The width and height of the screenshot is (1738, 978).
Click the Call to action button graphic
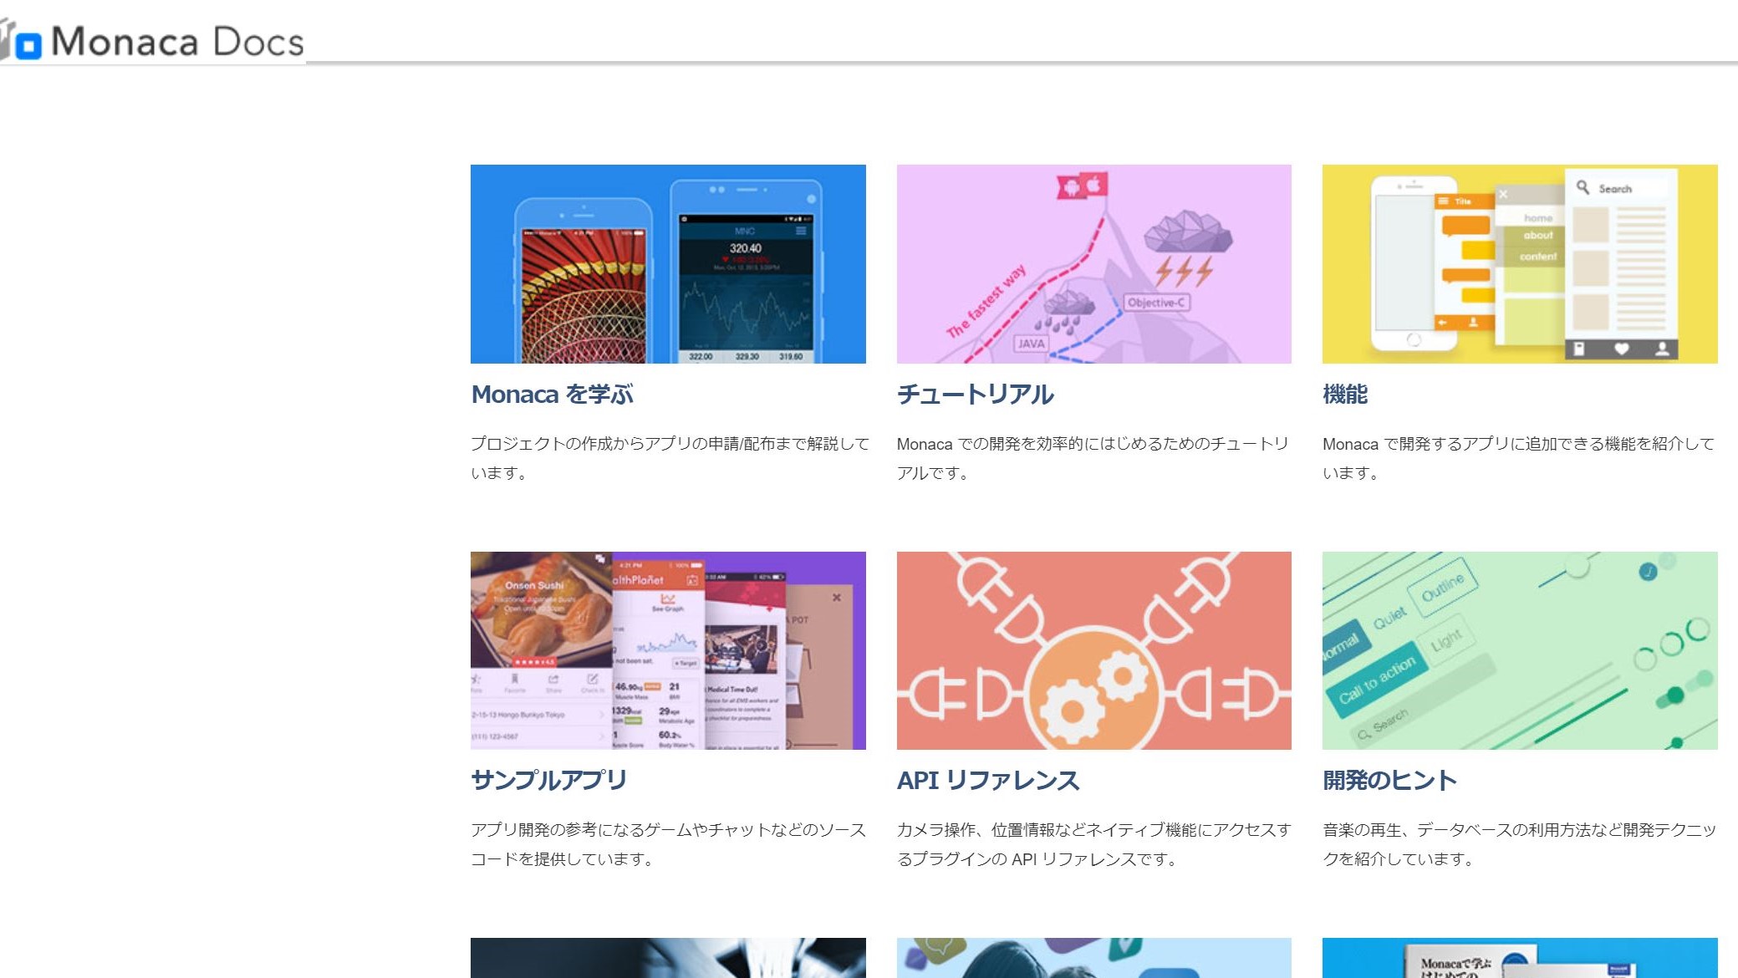coord(1377,680)
